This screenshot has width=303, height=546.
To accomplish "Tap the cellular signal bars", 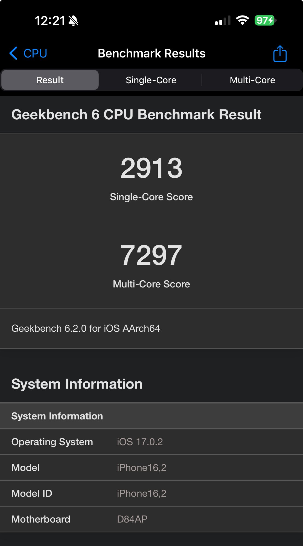I will pos(223,21).
